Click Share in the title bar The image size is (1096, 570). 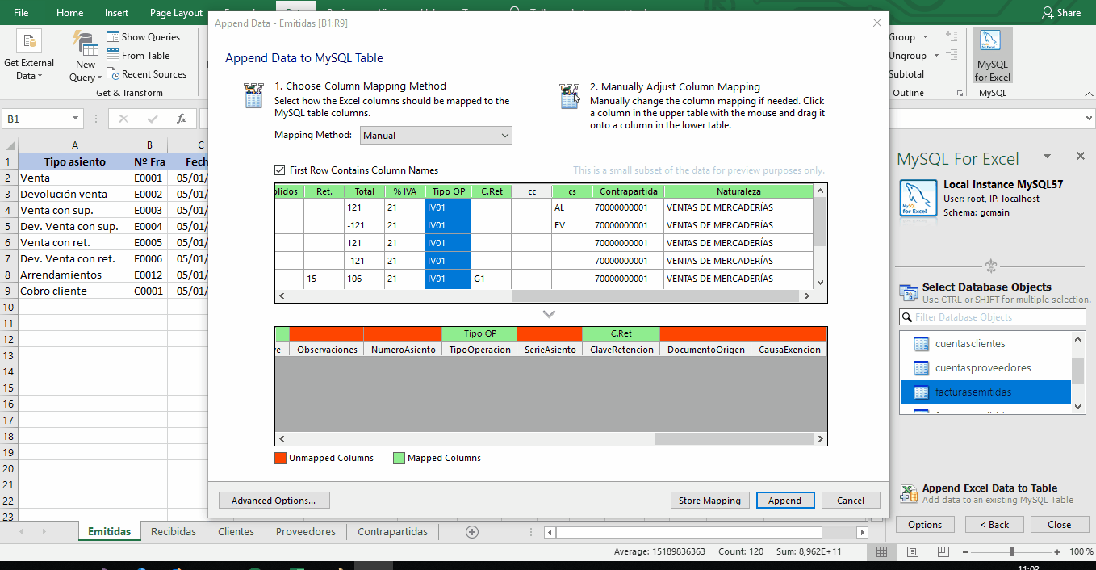coord(1061,13)
